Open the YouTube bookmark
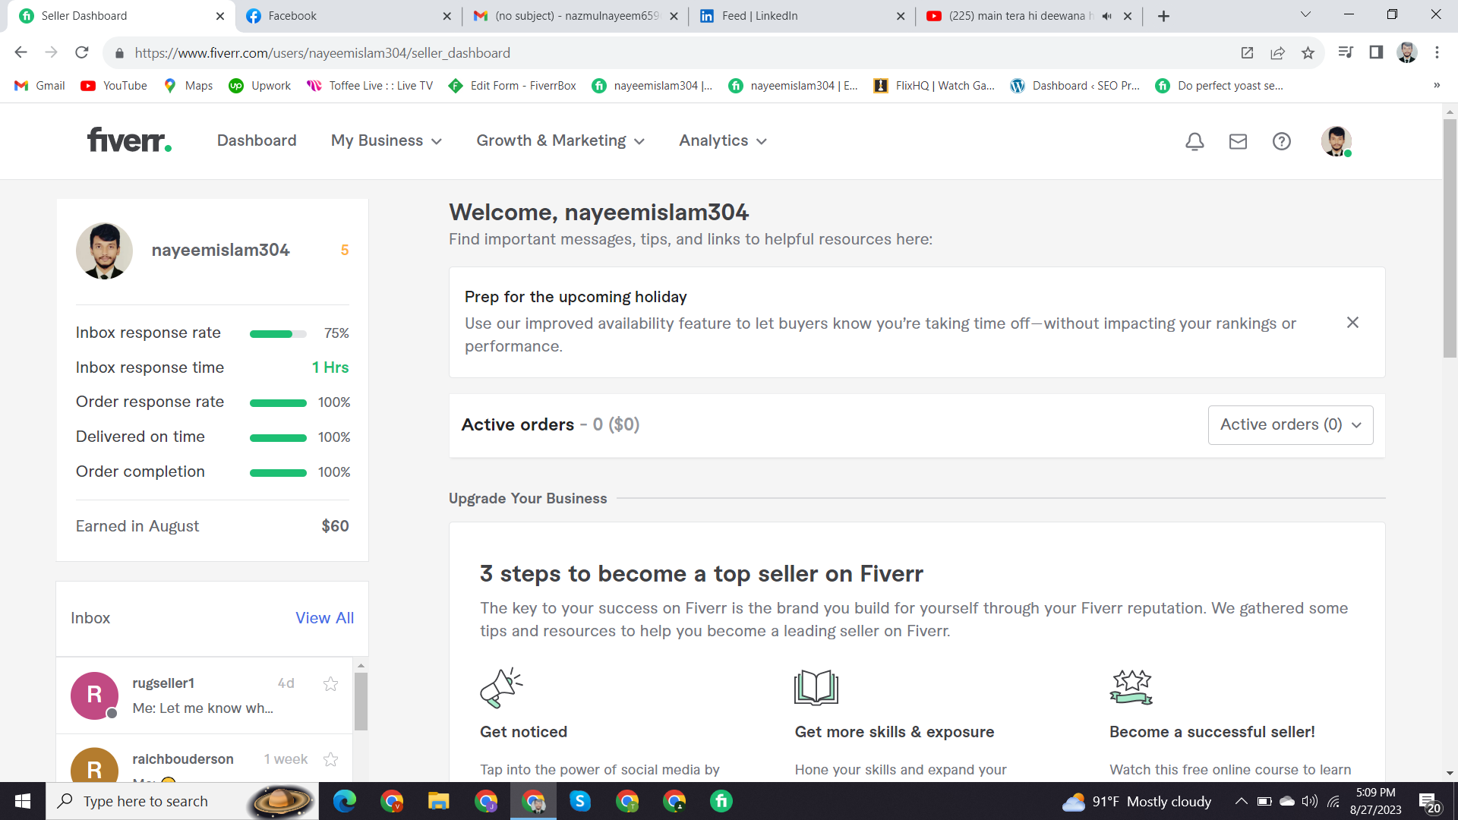The width and height of the screenshot is (1458, 820). click(114, 86)
